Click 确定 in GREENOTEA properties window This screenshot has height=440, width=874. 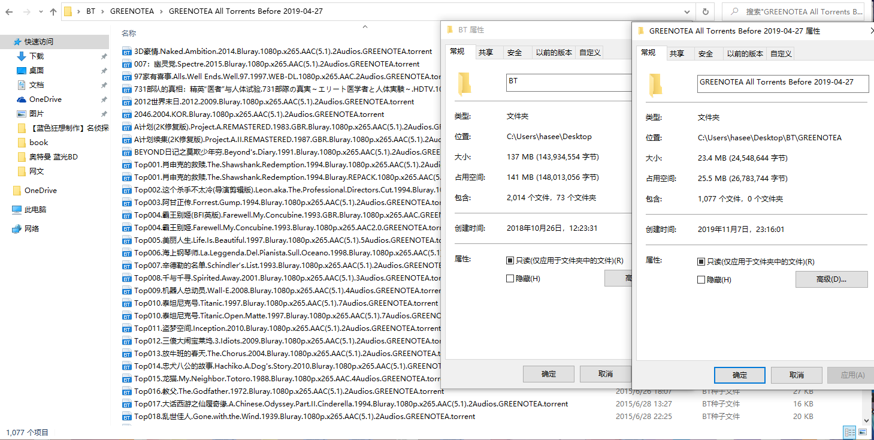(x=740, y=375)
